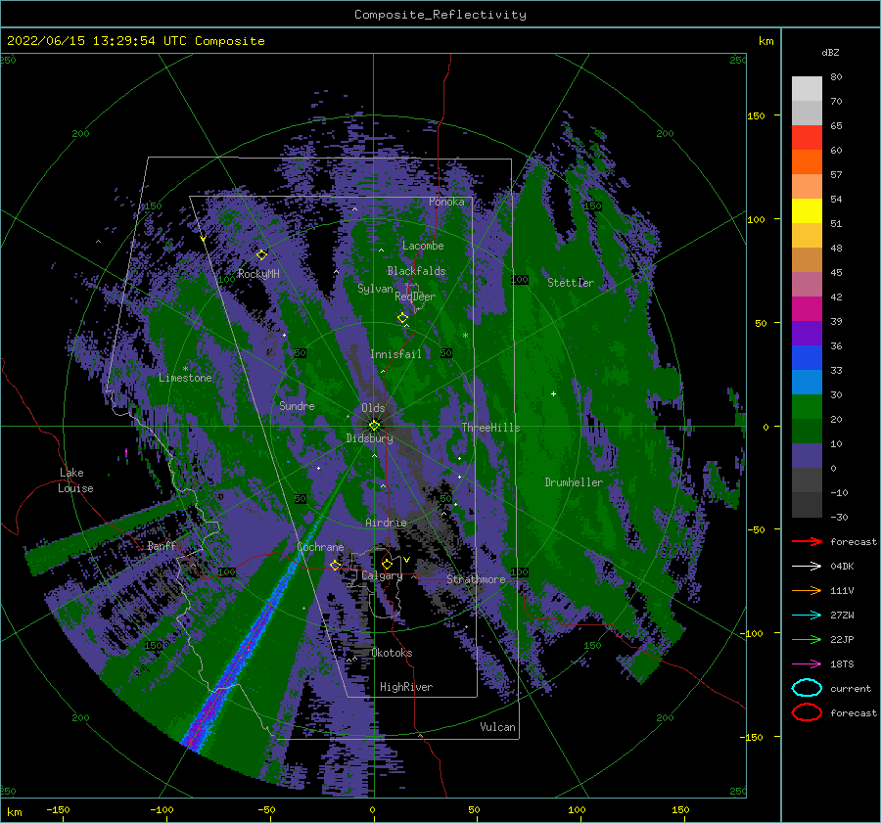
Task: Click the white 70-80 dBZ color swatch
Action: 807,89
